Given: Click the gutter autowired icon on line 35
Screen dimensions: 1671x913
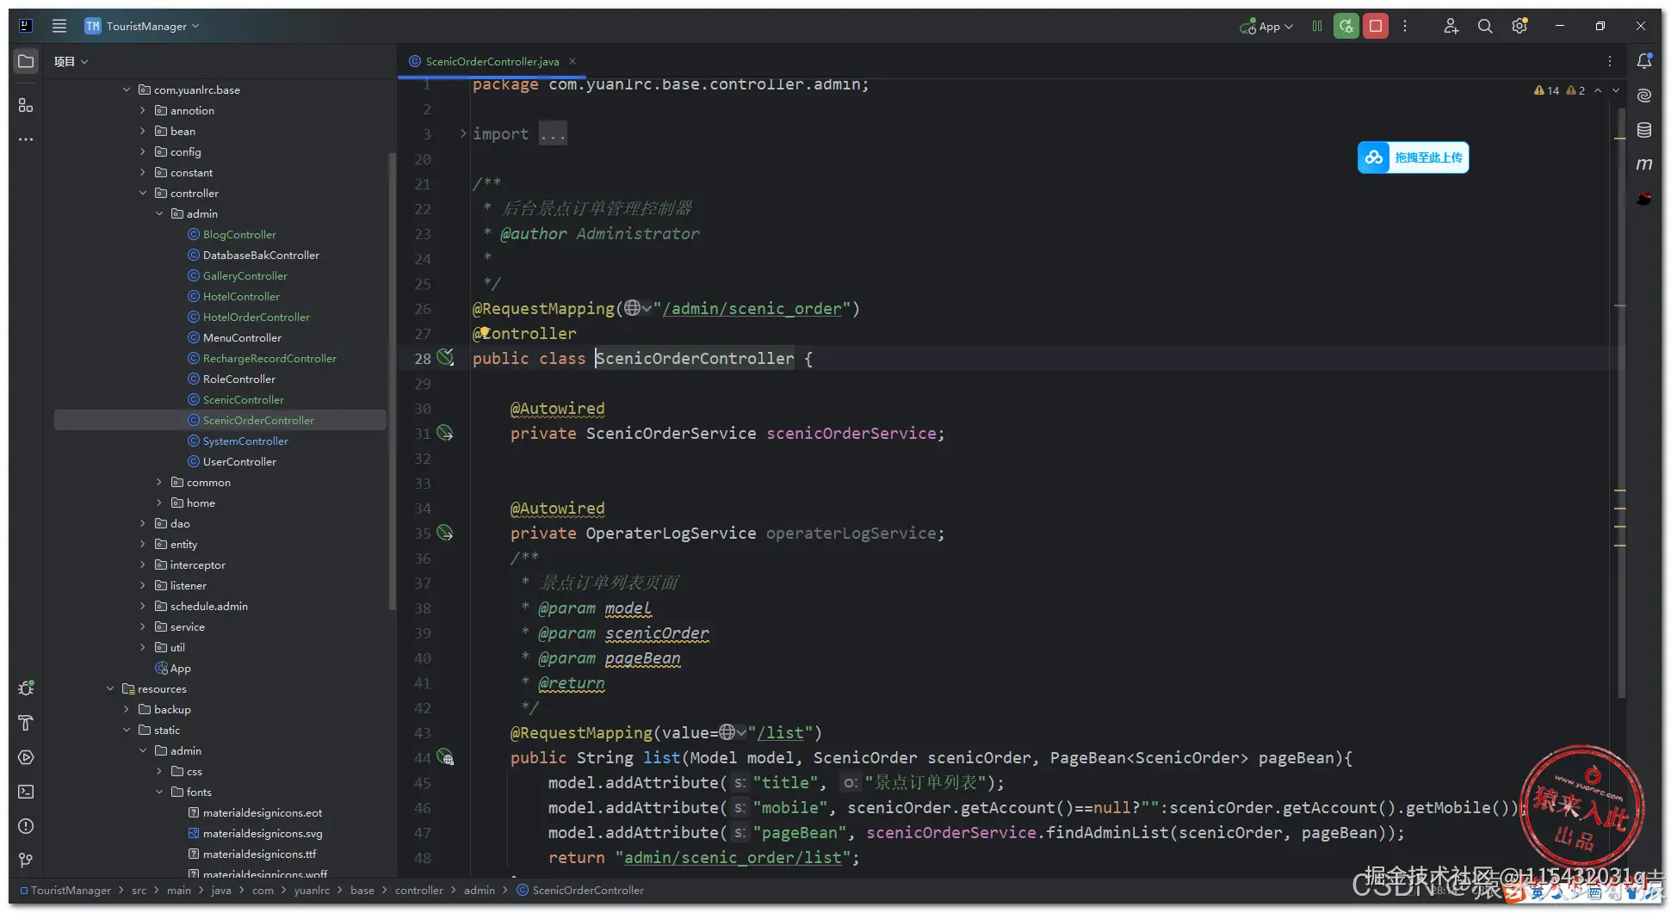Looking at the screenshot, I should [x=445, y=533].
